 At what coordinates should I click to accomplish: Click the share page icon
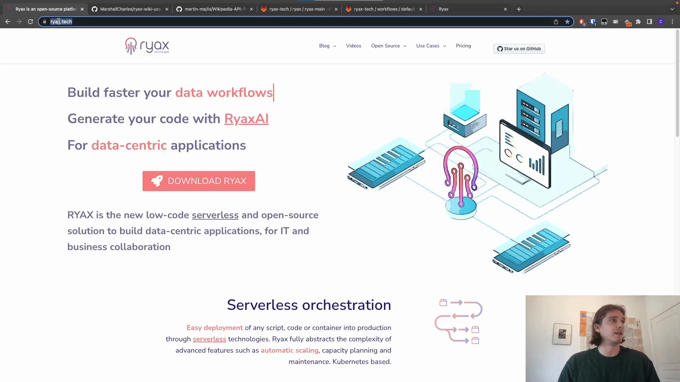click(556, 22)
